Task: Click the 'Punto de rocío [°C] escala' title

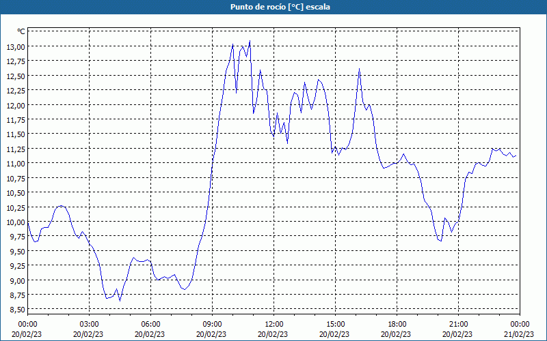Action: click(x=280, y=7)
